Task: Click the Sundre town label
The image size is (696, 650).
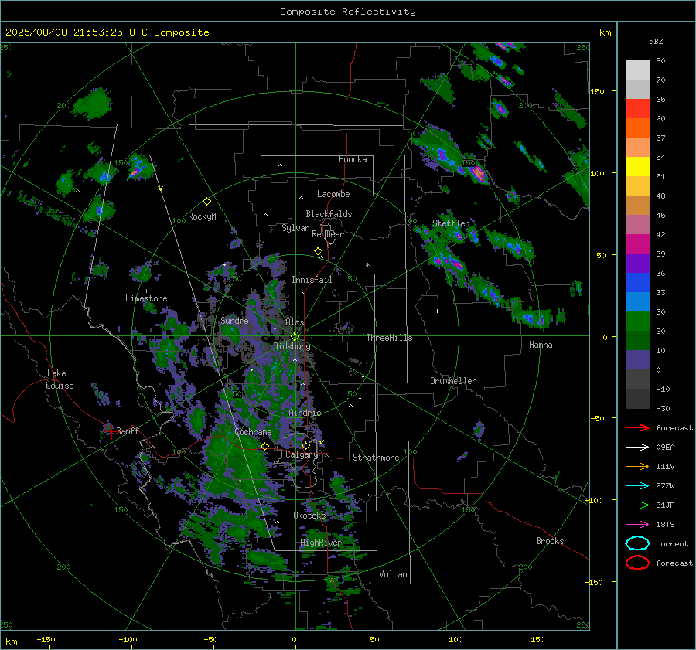Action: [x=234, y=320]
